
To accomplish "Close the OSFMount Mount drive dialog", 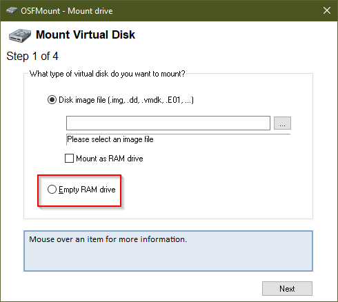I will point(327,10).
